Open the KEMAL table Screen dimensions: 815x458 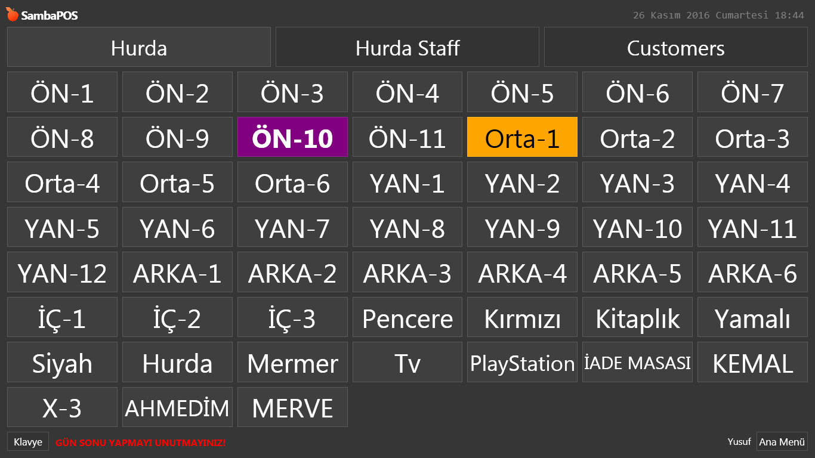752,363
